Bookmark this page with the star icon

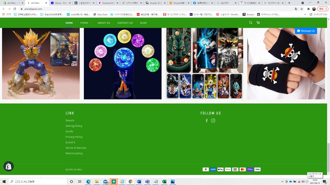302,9
